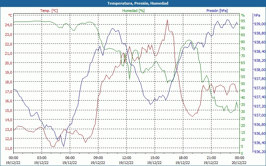Click the 24,0 temperature axis value
This screenshot has height=166, width=266.
(x=8, y=25)
